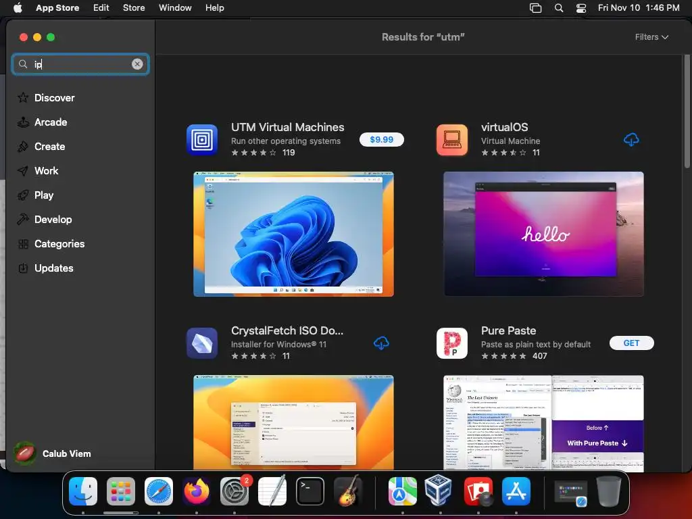Open Photo Booth from the Dock

[478, 491]
